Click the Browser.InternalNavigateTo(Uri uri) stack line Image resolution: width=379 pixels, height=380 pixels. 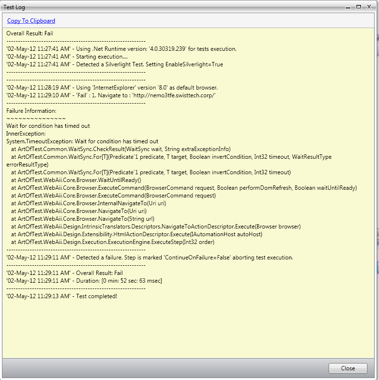point(89,204)
